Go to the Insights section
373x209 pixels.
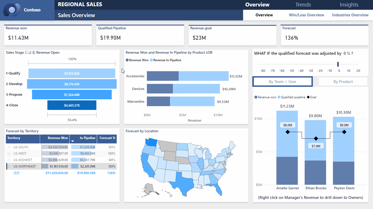(349, 5)
